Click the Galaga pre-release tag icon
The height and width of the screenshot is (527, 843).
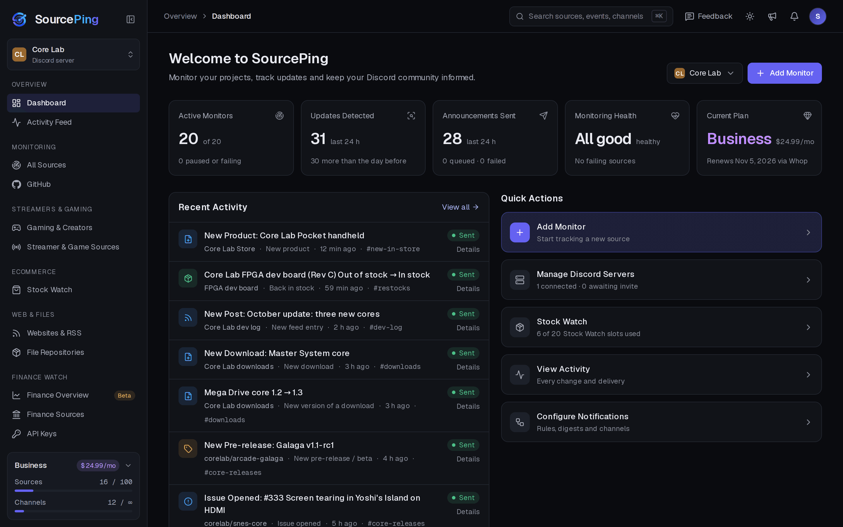pyautogui.click(x=188, y=449)
